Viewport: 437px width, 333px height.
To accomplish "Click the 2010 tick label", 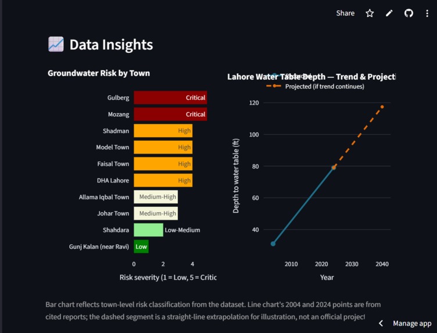I will [291, 264].
